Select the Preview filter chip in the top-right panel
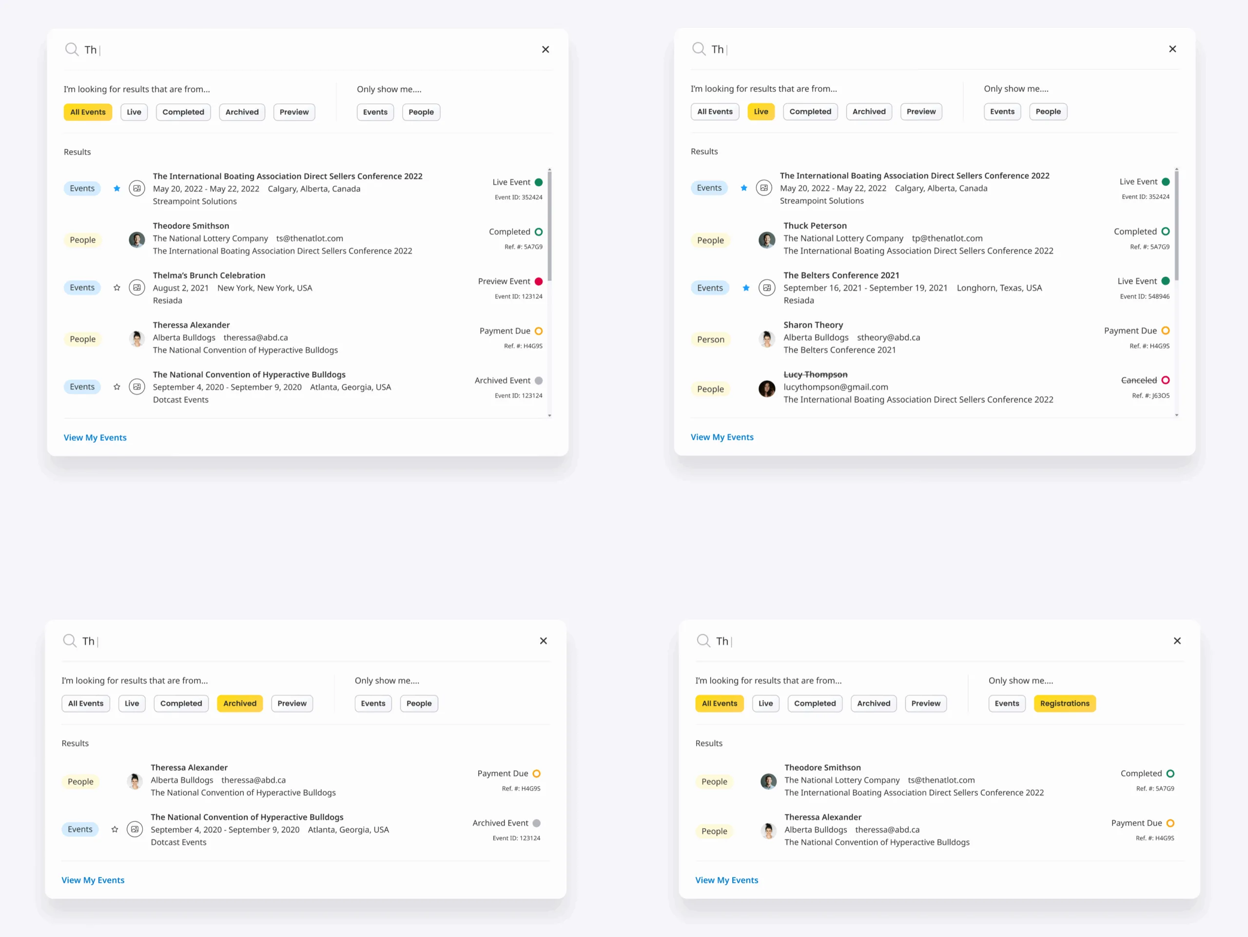 (921, 111)
